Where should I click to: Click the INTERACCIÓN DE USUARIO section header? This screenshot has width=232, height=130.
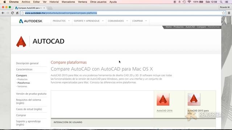coord(68,122)
